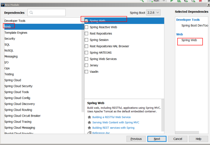Select the Security category
The width and height of the screenshot is (210, 145).
click(43, 39)
